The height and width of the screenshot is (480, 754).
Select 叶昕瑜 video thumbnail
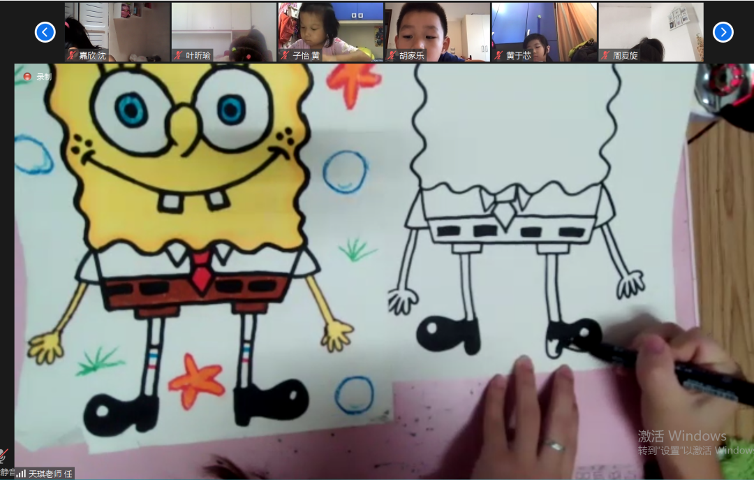point(224,31)
